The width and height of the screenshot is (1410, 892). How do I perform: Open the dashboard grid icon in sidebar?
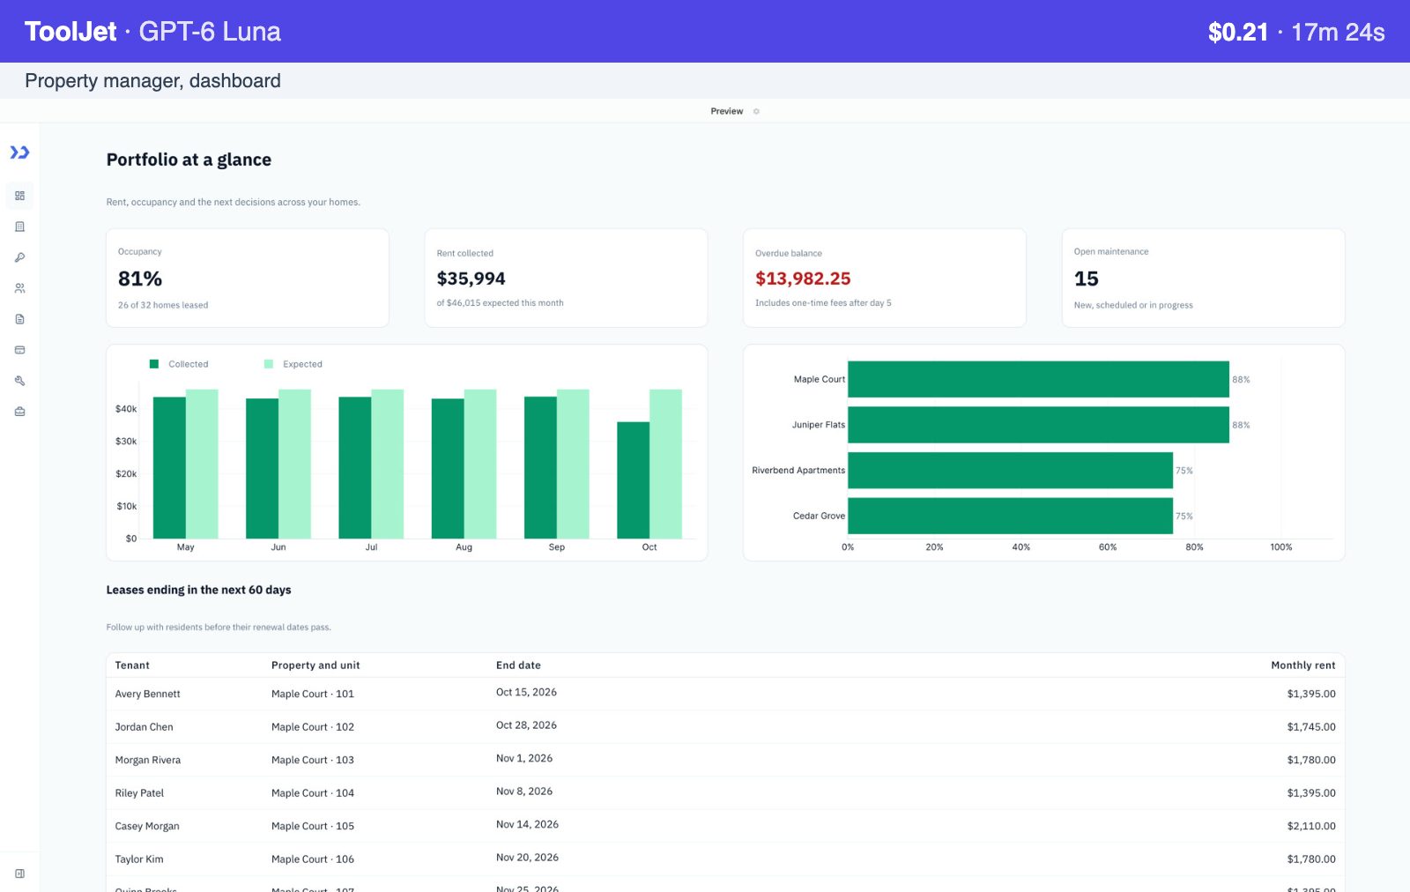19,196
